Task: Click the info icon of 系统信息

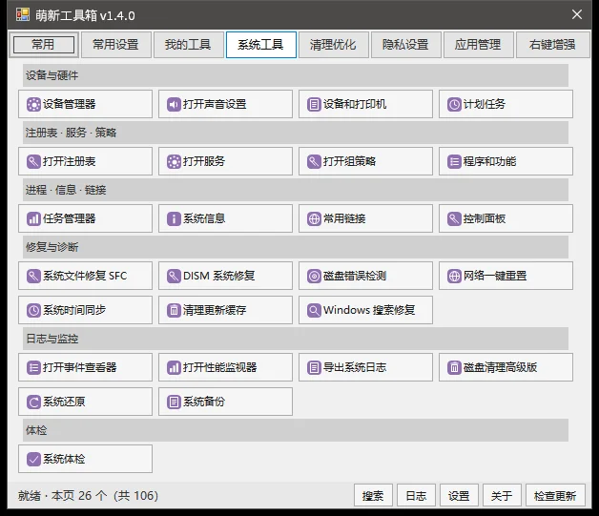Action: (174, 218)
